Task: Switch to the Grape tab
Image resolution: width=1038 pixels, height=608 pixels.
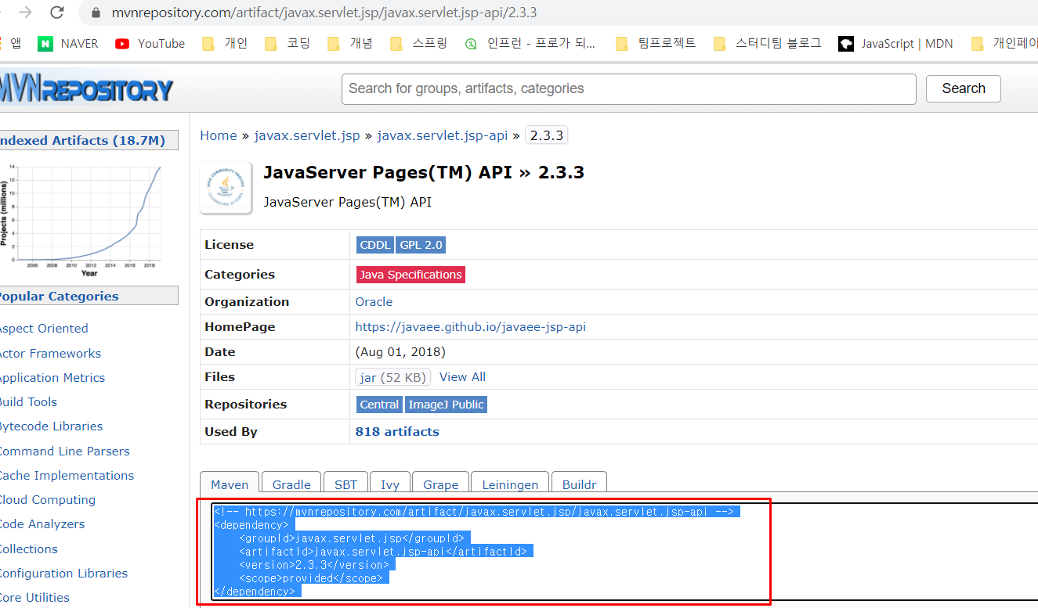Action: pyautogui.click(x=441, y=484)
